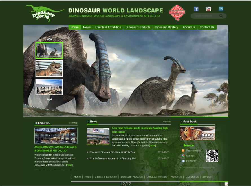Screen dimensions: 251x186
Task: Open the T-rex news article thumbnail
Action: (x=98, y=137)
